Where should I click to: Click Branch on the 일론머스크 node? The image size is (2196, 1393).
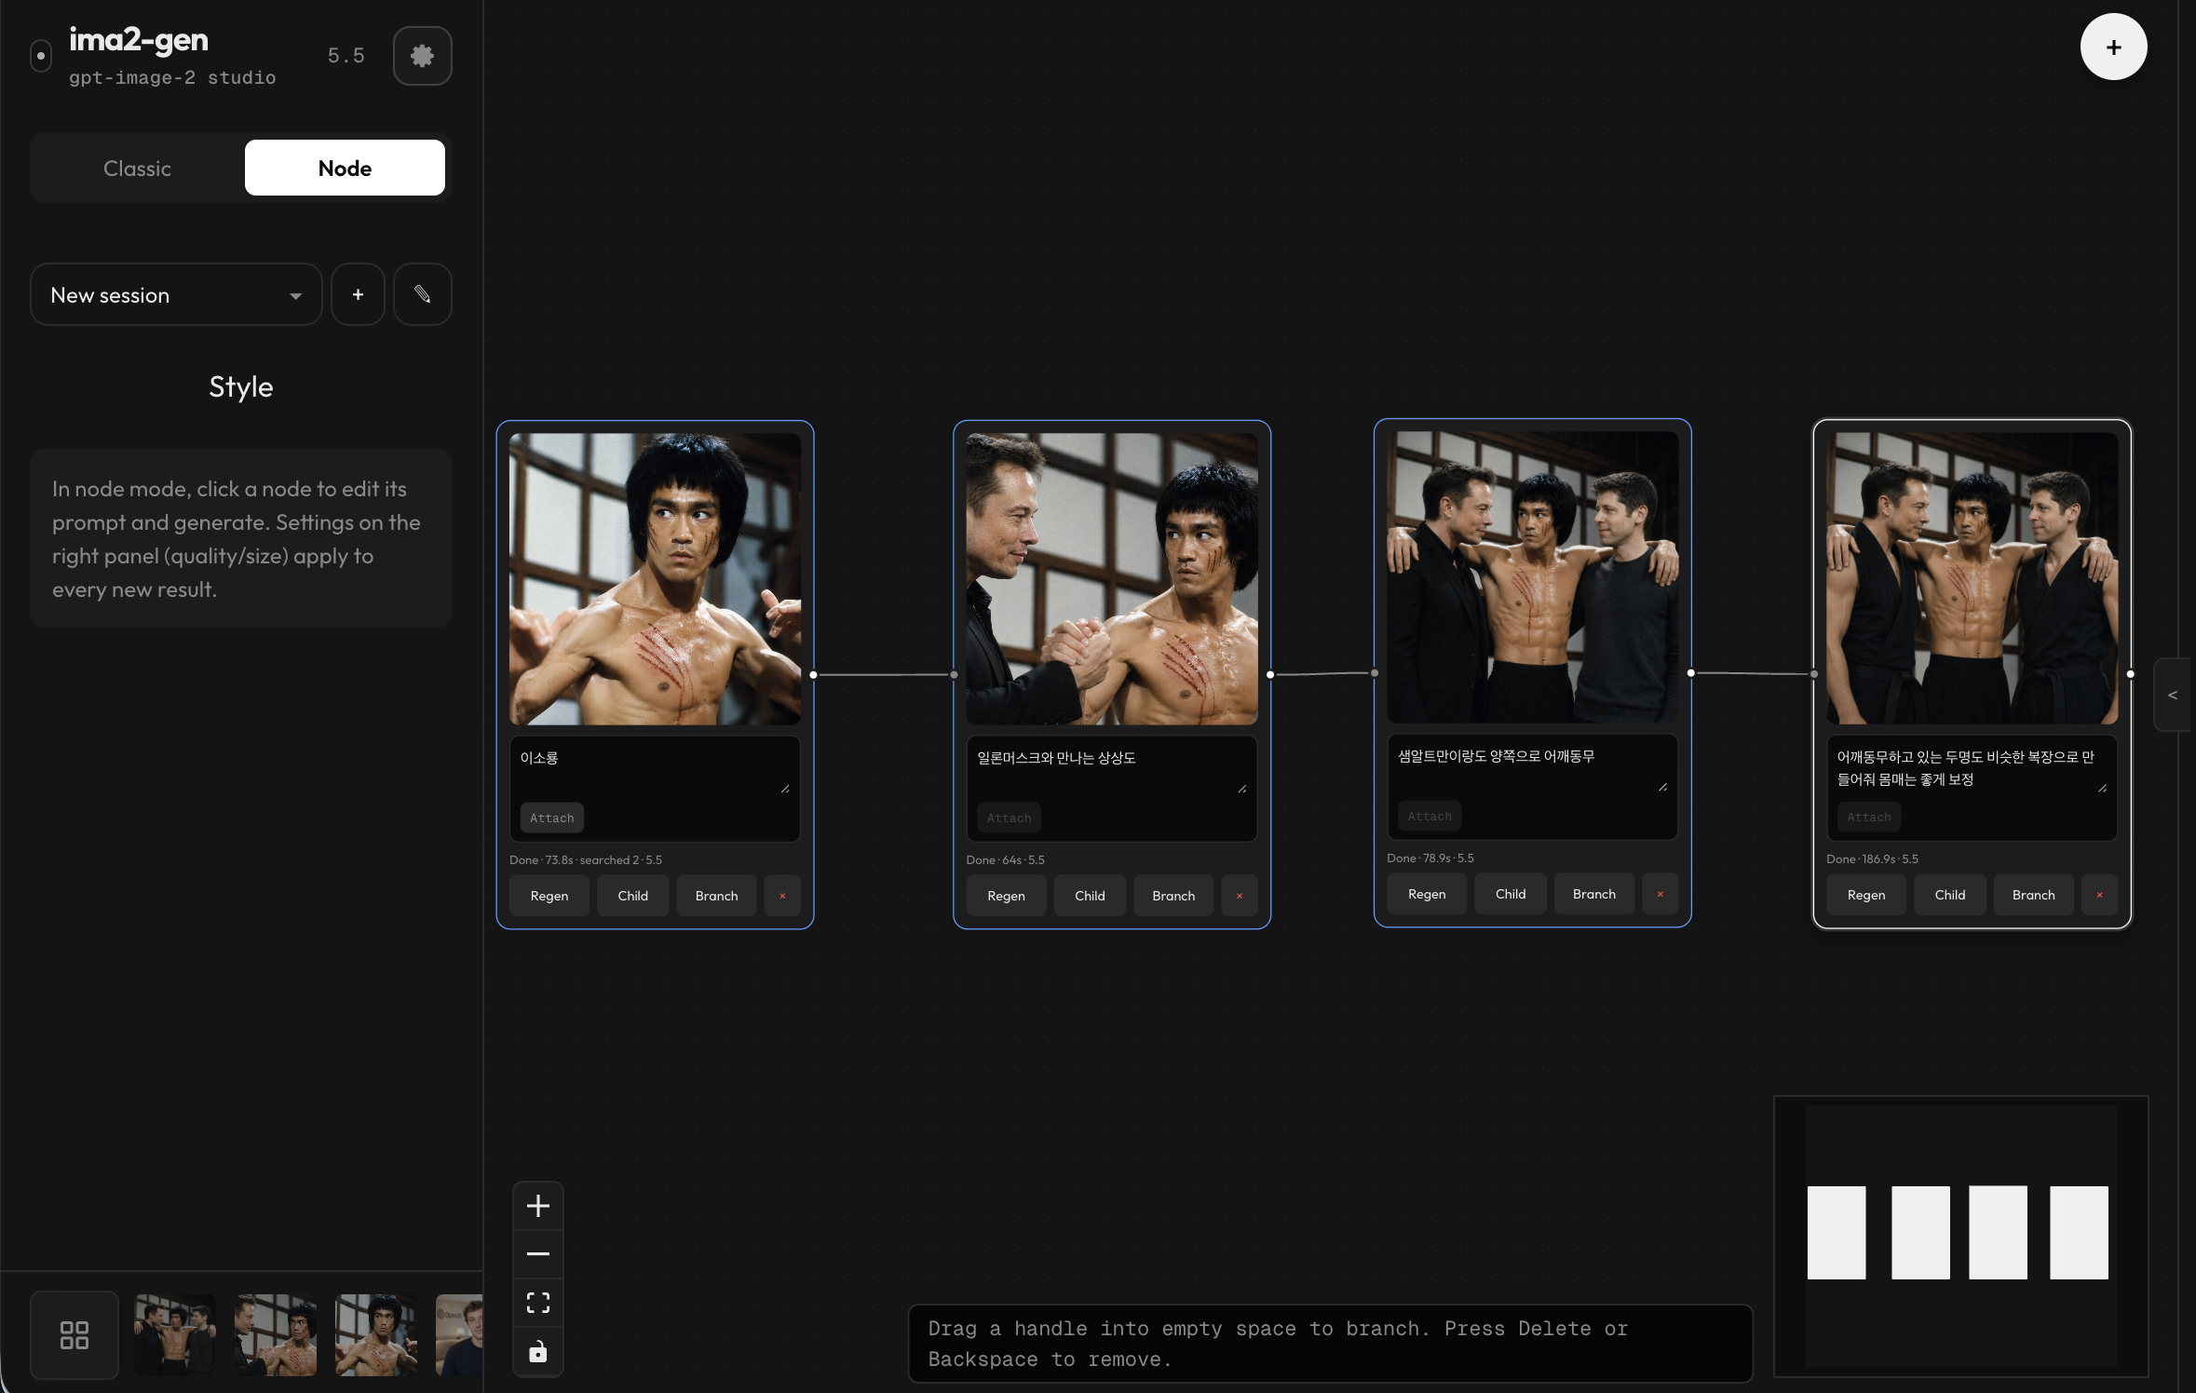pos(1173,896)
